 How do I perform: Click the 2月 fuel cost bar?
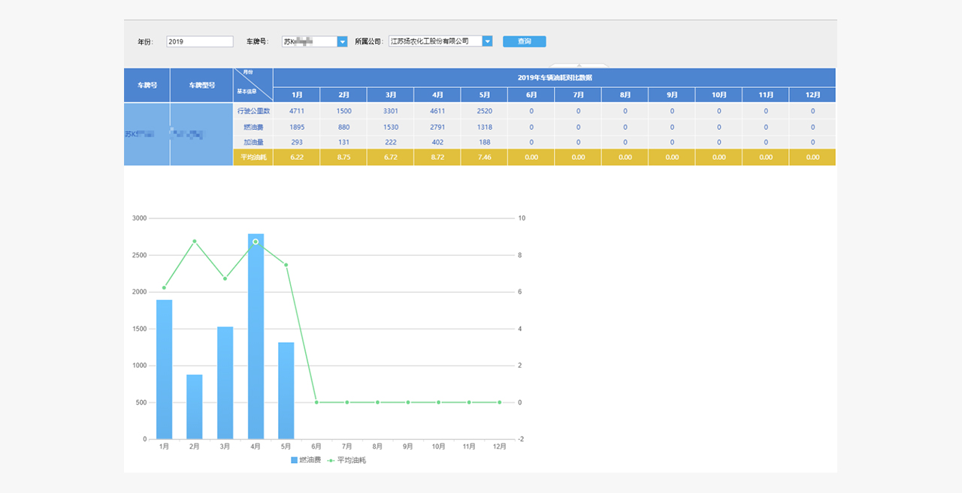pyautogui.click(x=195, y=407)
